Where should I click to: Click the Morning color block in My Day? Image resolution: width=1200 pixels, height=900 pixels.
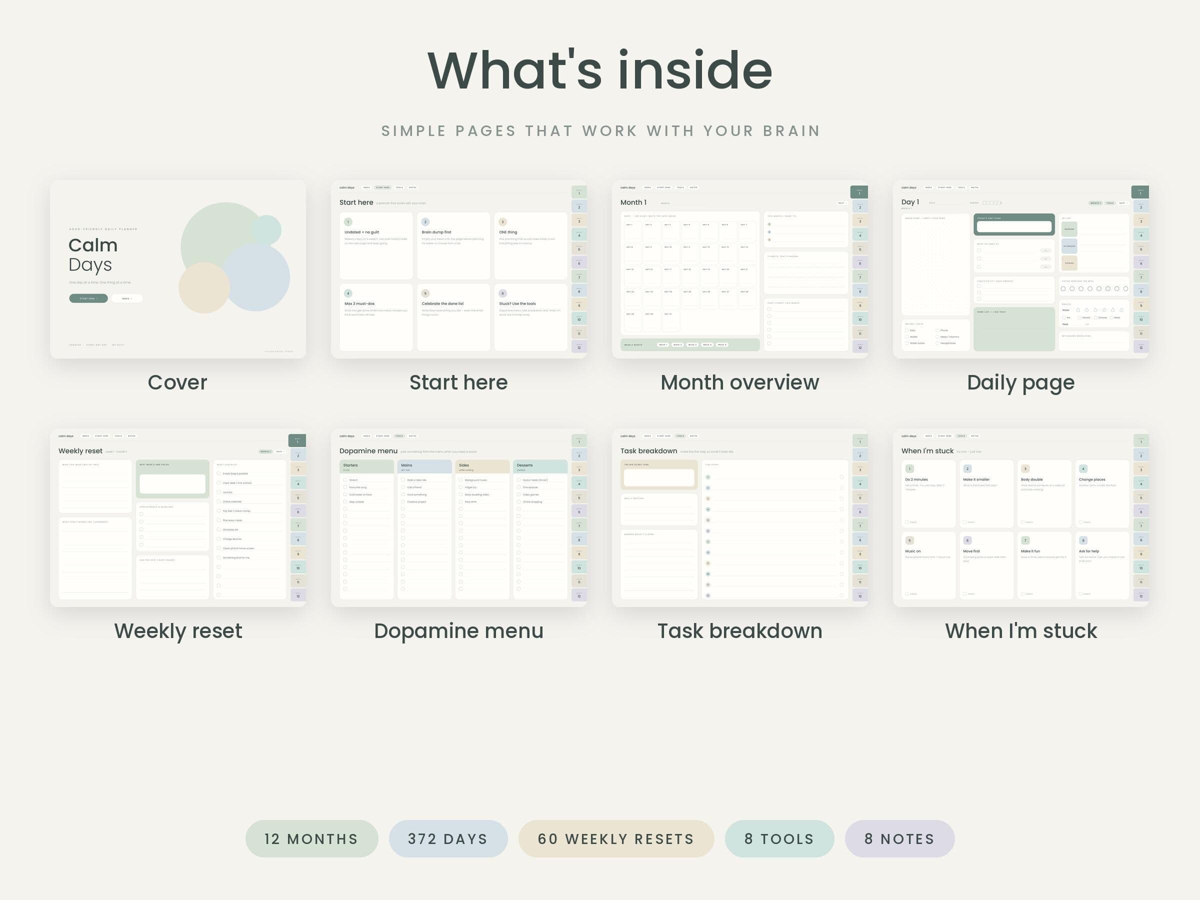click(x=1069, y=229)
